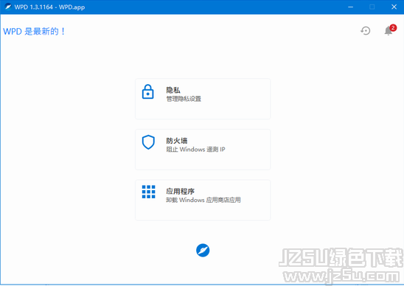Click the restore point history icon
Viewport: 404px width, 286px height.
click(x=366, y=31)
